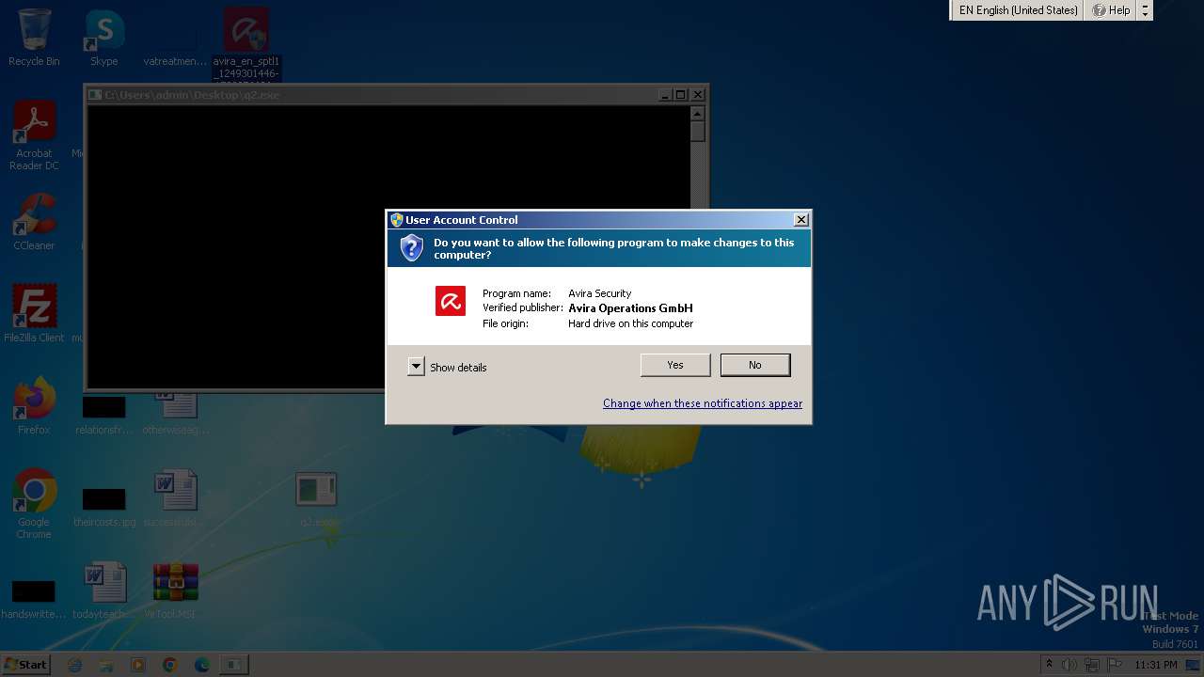This screenshot has width=1204, height=677.
Task: Select the todayteach Word document icon
Action: [104, 590]
